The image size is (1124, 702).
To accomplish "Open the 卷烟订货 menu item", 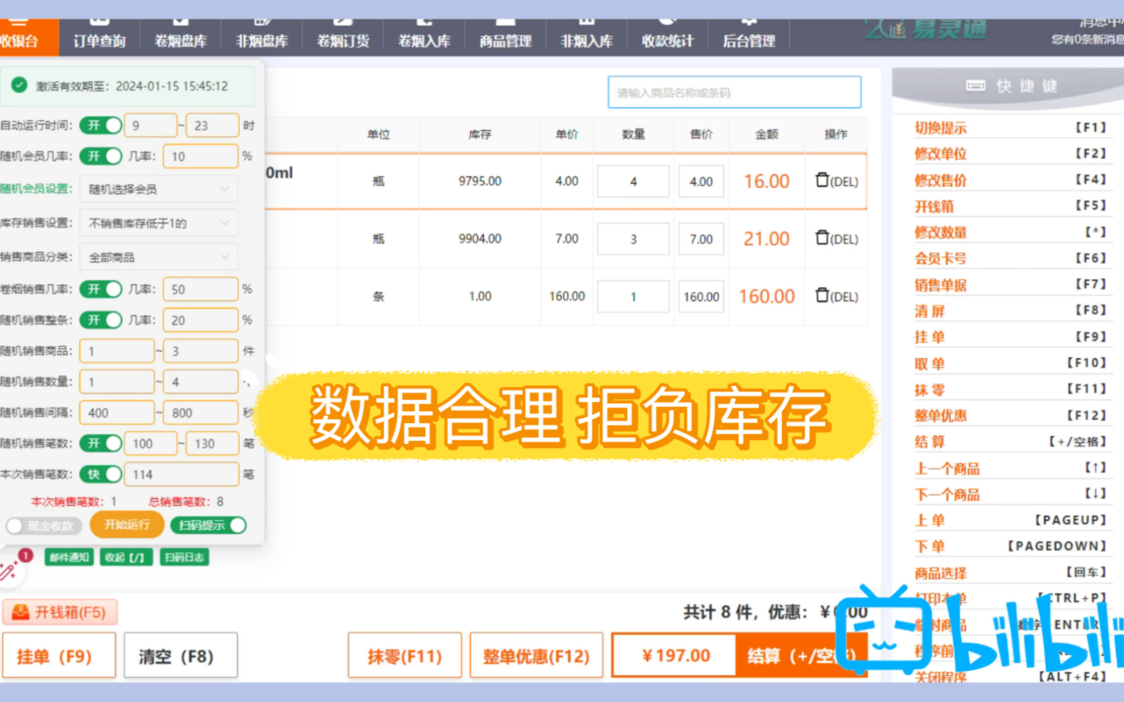I will point(343,37).
